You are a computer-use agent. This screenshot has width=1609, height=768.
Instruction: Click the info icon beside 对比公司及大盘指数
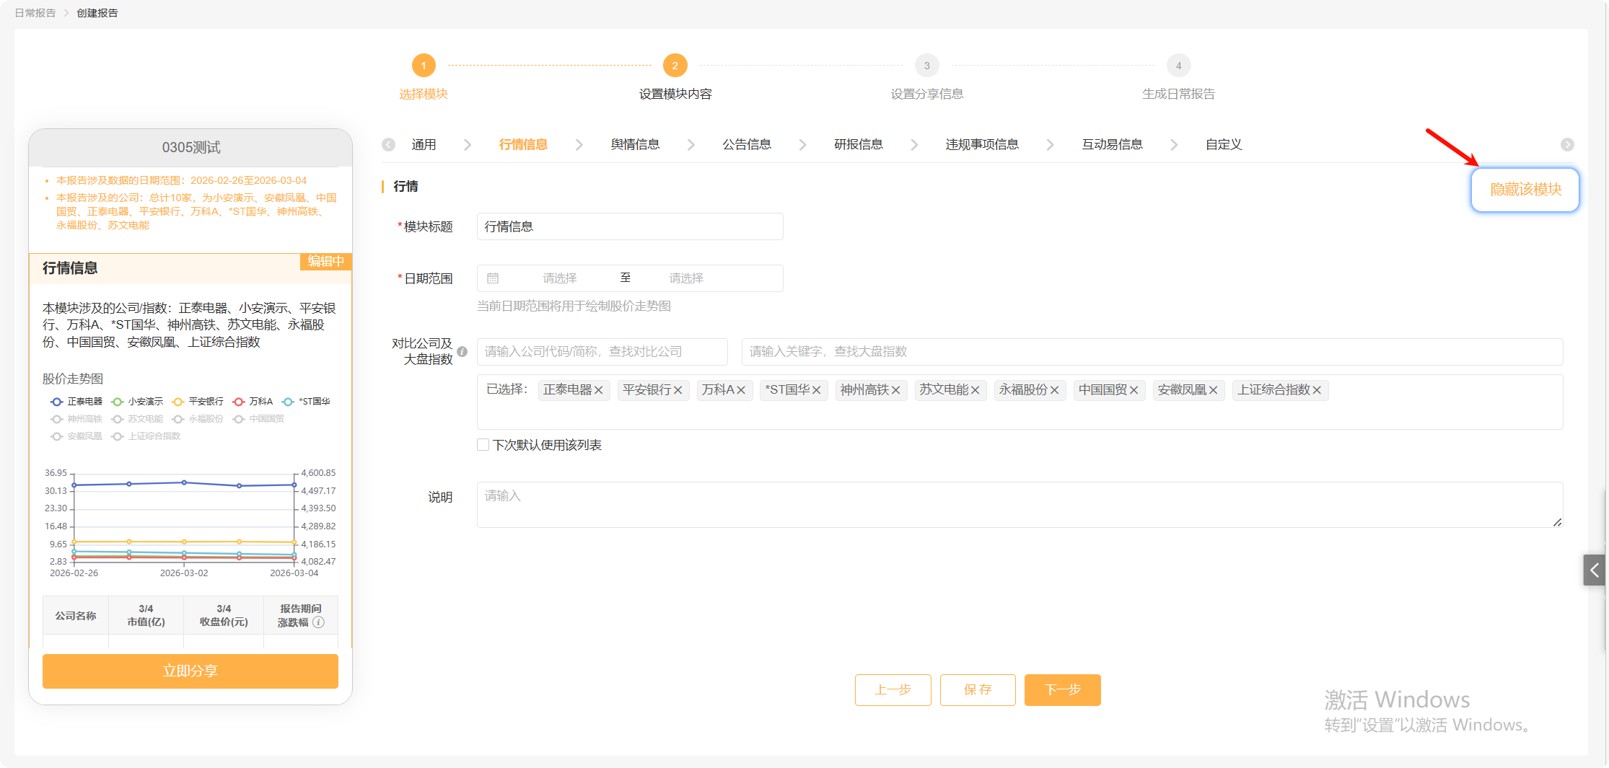[x=462, y=352]
